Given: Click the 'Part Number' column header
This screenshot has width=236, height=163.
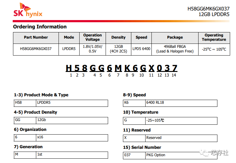Looking at the screenshot, I should coord(36,37).
